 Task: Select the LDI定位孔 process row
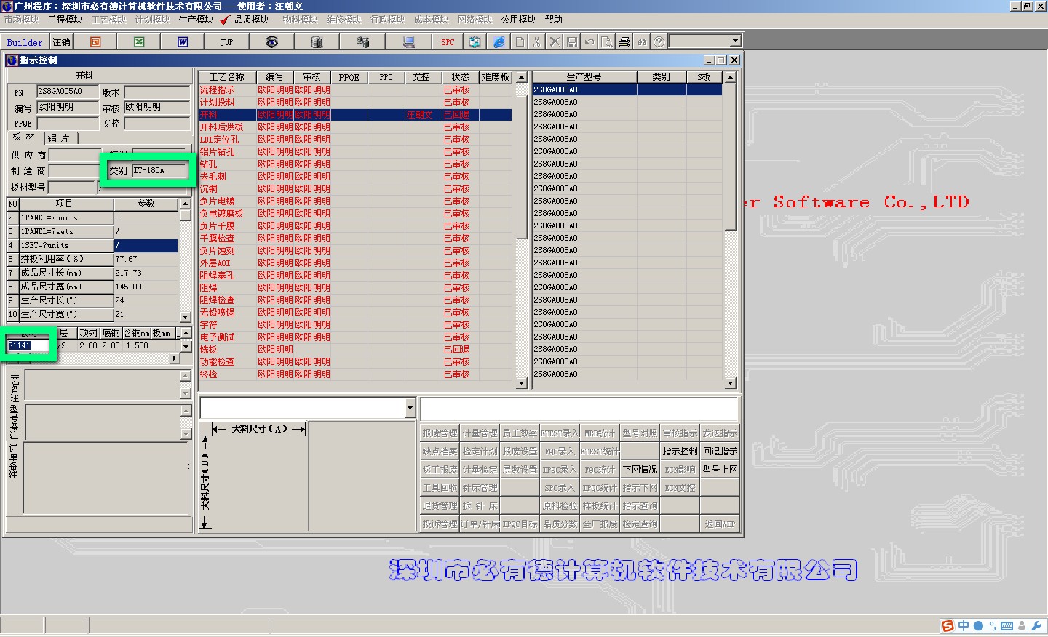point(355,139)
